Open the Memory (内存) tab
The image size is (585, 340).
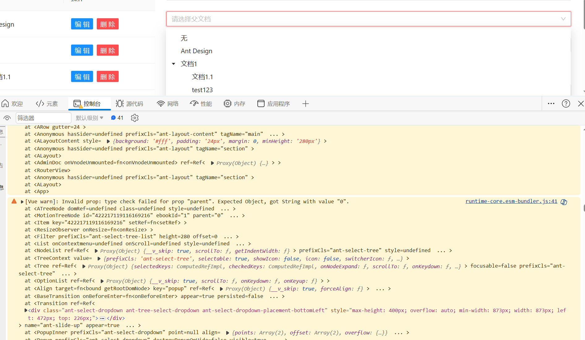coord(234,104)
